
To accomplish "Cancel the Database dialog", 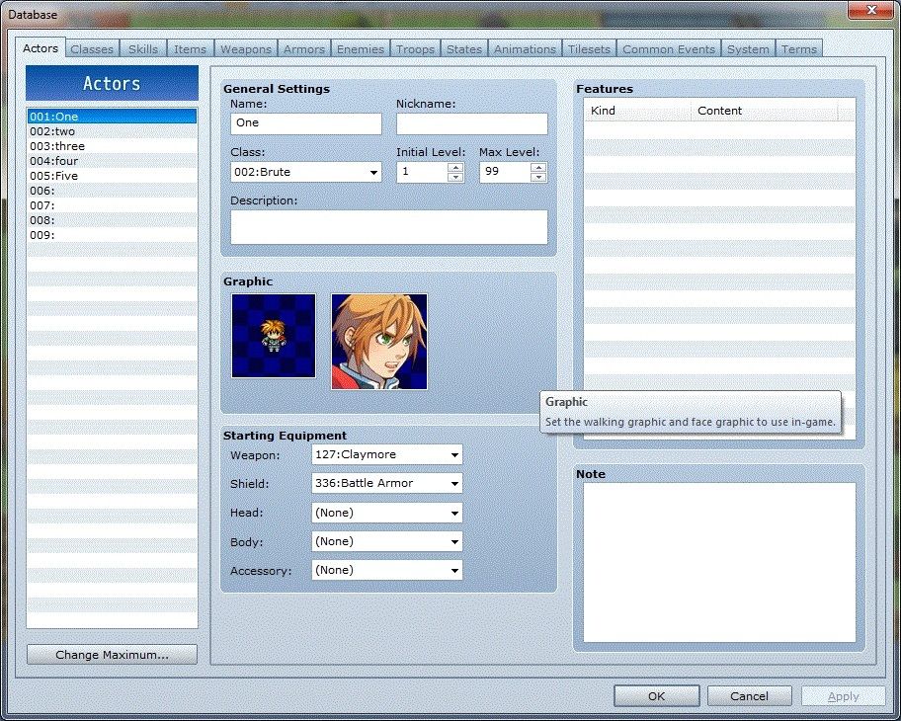I will (x=749, y=696).
